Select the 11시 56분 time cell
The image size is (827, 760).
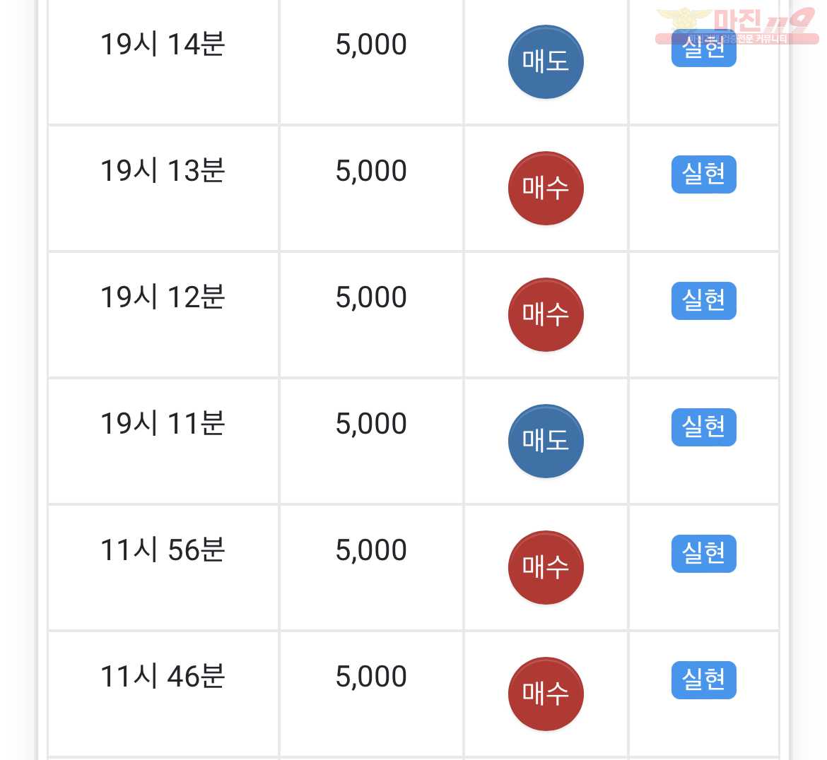[x=163, y=568]
